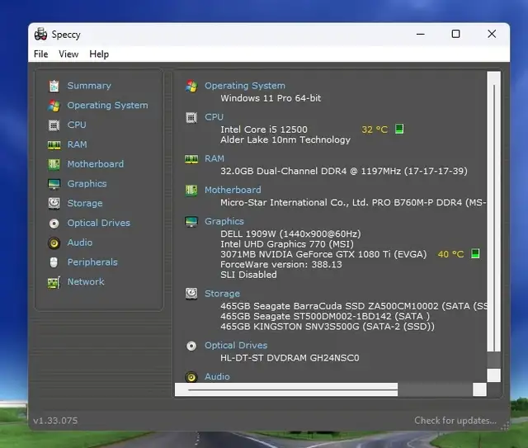The width and height of the screenshot is (528, 448).
Task: Click the Peripherals mouse icon in sidebar
Action: (54, 262)
